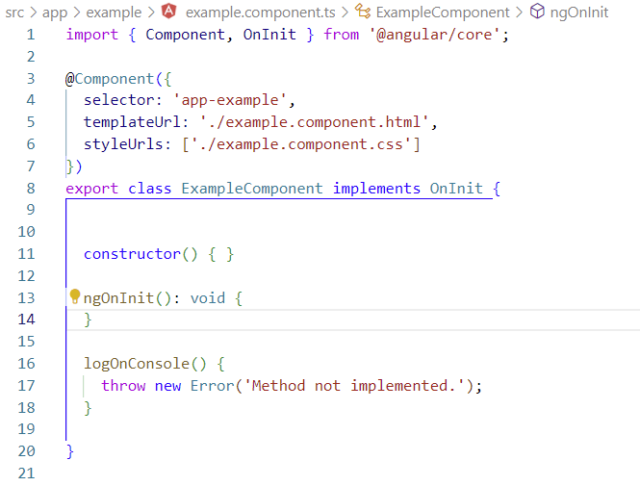Expand chevron after 'example' folder breadcrumb
The height and width of the screenshot is (486, 640).
pos(151,13)
